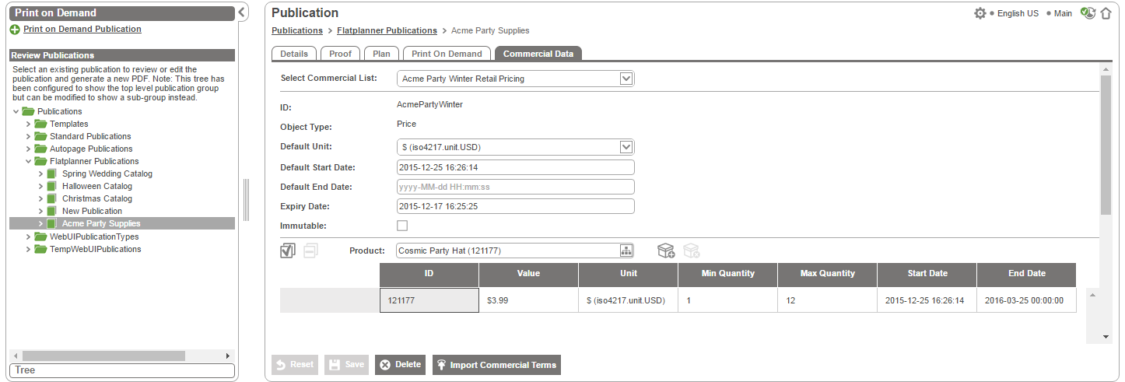The height and width of the screenshot is (382, 1125).
Task: Click the Autopage Publications folder icon
Action: pos(40,149)
